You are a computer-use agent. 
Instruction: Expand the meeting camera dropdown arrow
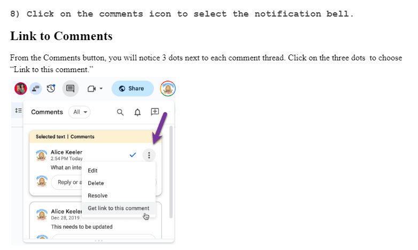coord(101,89)
